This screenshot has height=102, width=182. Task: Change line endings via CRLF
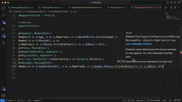tap(164, 101)
